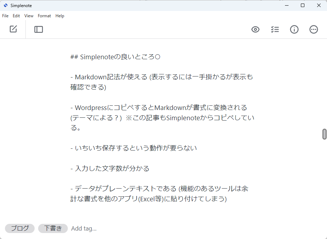Image resolution: width=327 pixels, height=239 pixels.
Task: Place cursor on 入力した文字数が分かる line
Action: click(x=110, y=168)
